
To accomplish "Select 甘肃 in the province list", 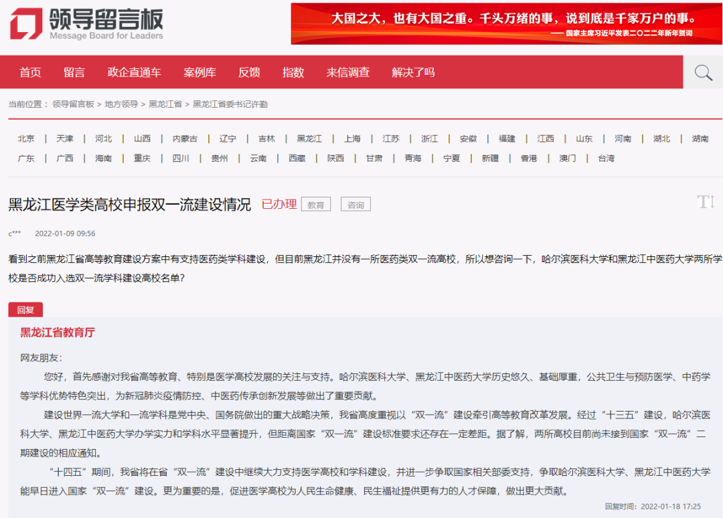I will (374, 159).
